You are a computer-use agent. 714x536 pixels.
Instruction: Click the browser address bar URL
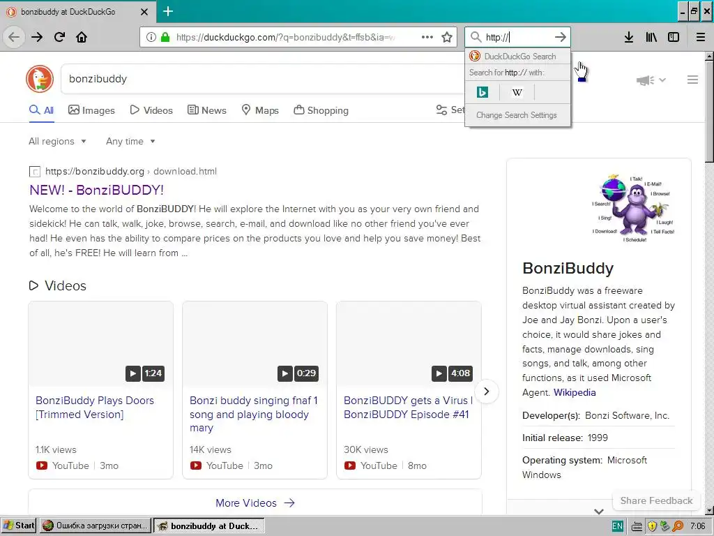pyautogui.click(x=285, y=38)
